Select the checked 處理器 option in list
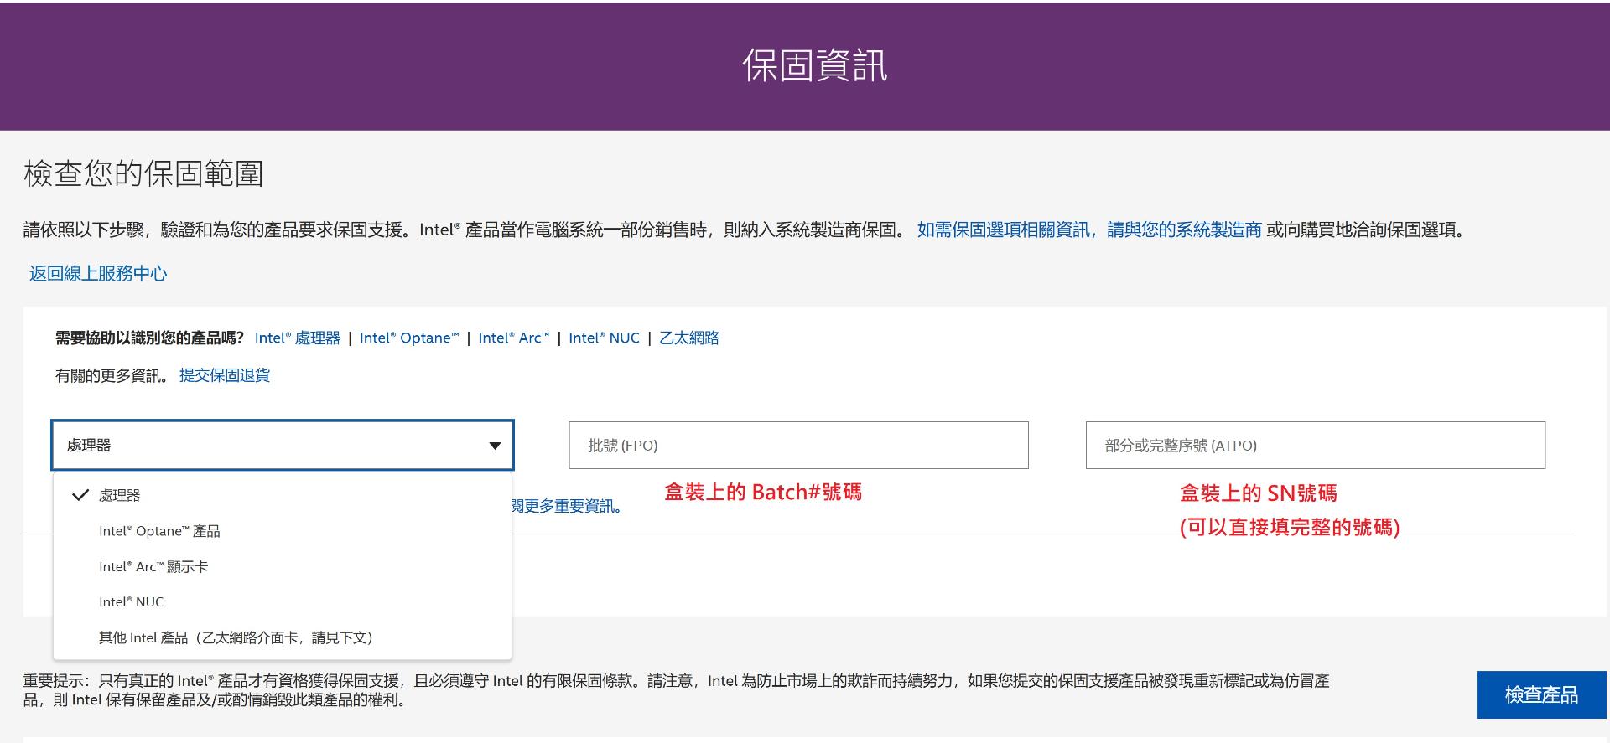The image size is (1610, 743). (x=282, y=495)
